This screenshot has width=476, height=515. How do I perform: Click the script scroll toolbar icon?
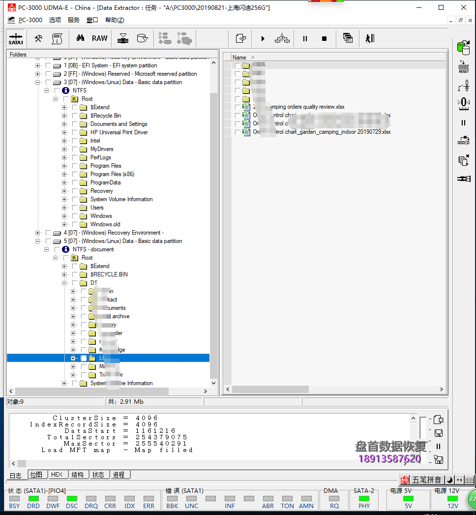click(57, 39)
